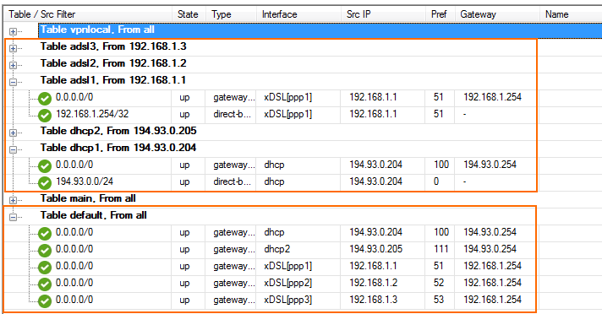Image resolution: width=602 pixels, height=314 pixels.
Task: Click gateway 194.93.0.254 in dhcp2 row
Action: point(490,249)
